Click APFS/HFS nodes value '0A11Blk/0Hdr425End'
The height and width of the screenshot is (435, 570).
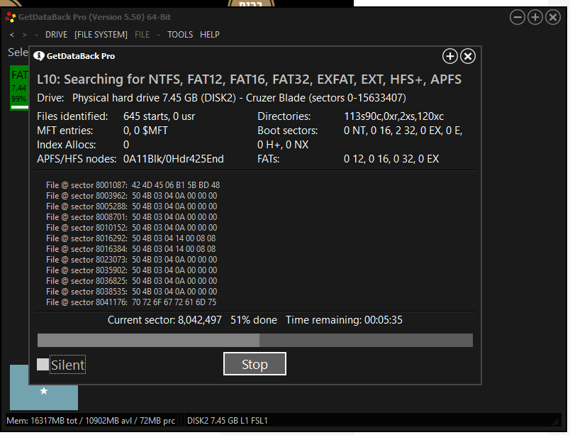coord(174,159)
